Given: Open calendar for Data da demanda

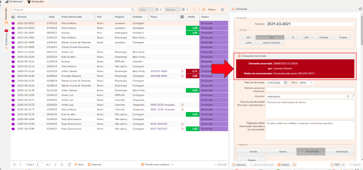Looking at the screenshot, I should (x=285, y=83).
